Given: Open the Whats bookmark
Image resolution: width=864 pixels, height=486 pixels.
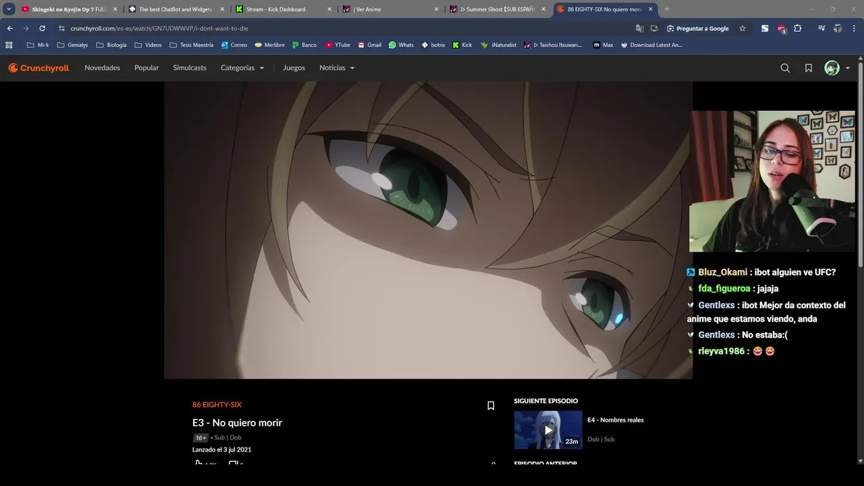Looking at the screenshot, I should 401,45.
